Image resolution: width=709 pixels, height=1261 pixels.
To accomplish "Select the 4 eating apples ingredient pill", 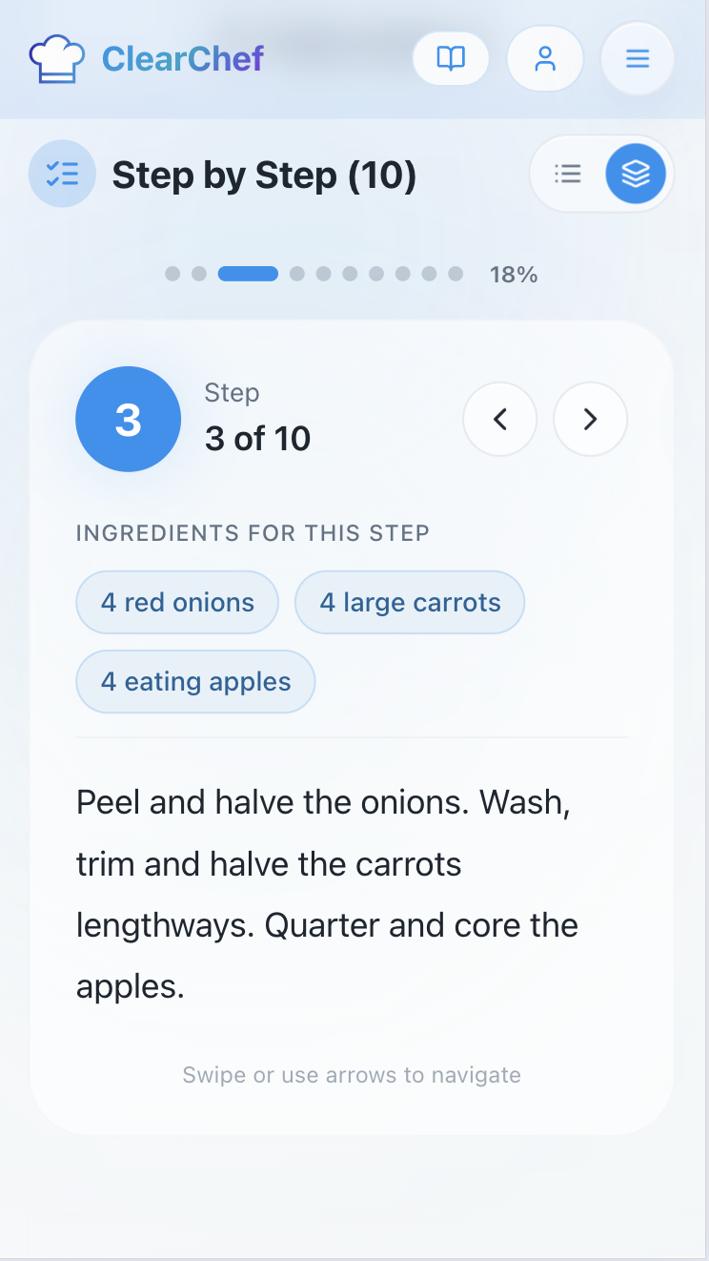I will point(194,681).
